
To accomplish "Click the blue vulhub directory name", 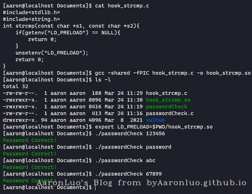I will [x=155, y=120].
